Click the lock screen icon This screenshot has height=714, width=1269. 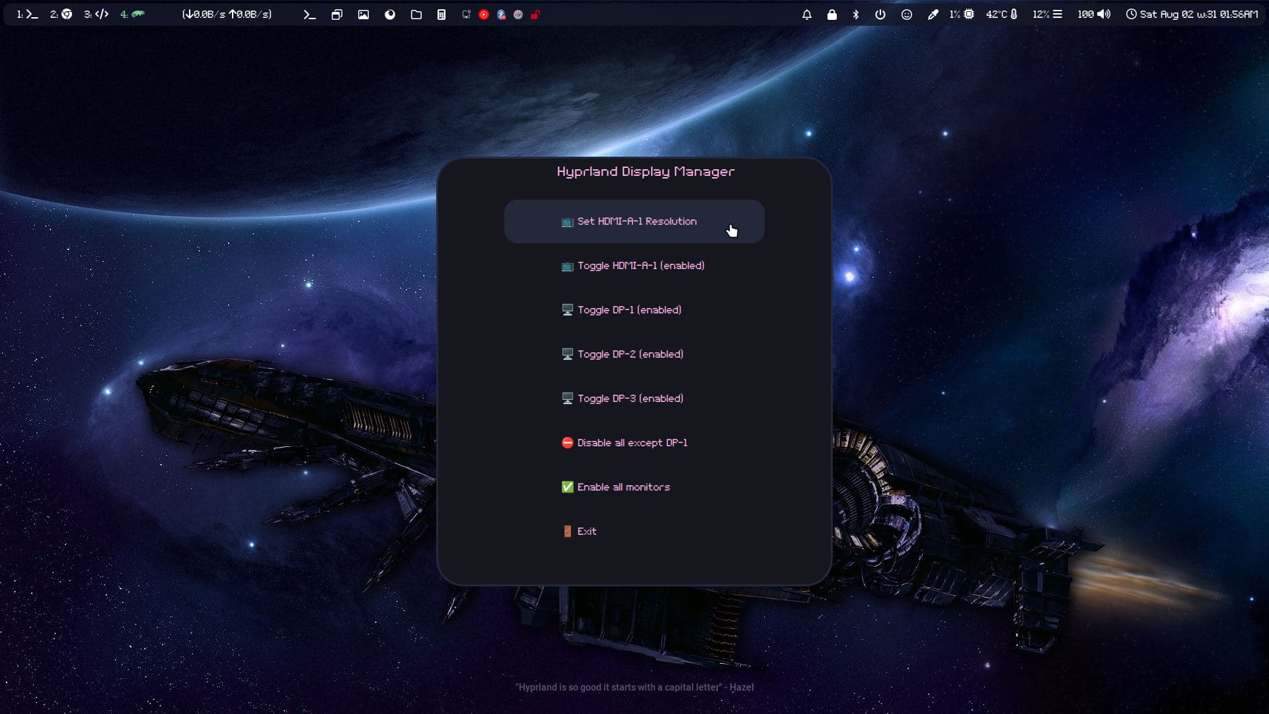pos(832,15)
